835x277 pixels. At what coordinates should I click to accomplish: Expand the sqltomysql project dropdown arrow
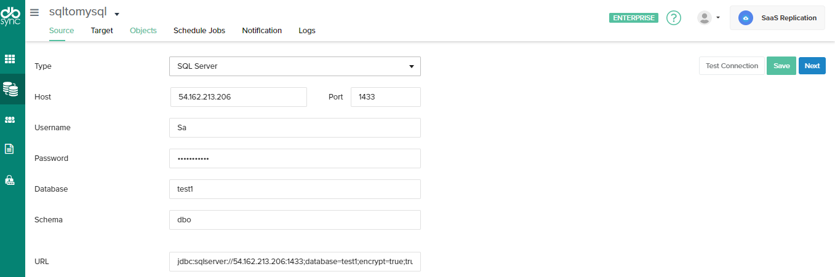click(117, 14)
